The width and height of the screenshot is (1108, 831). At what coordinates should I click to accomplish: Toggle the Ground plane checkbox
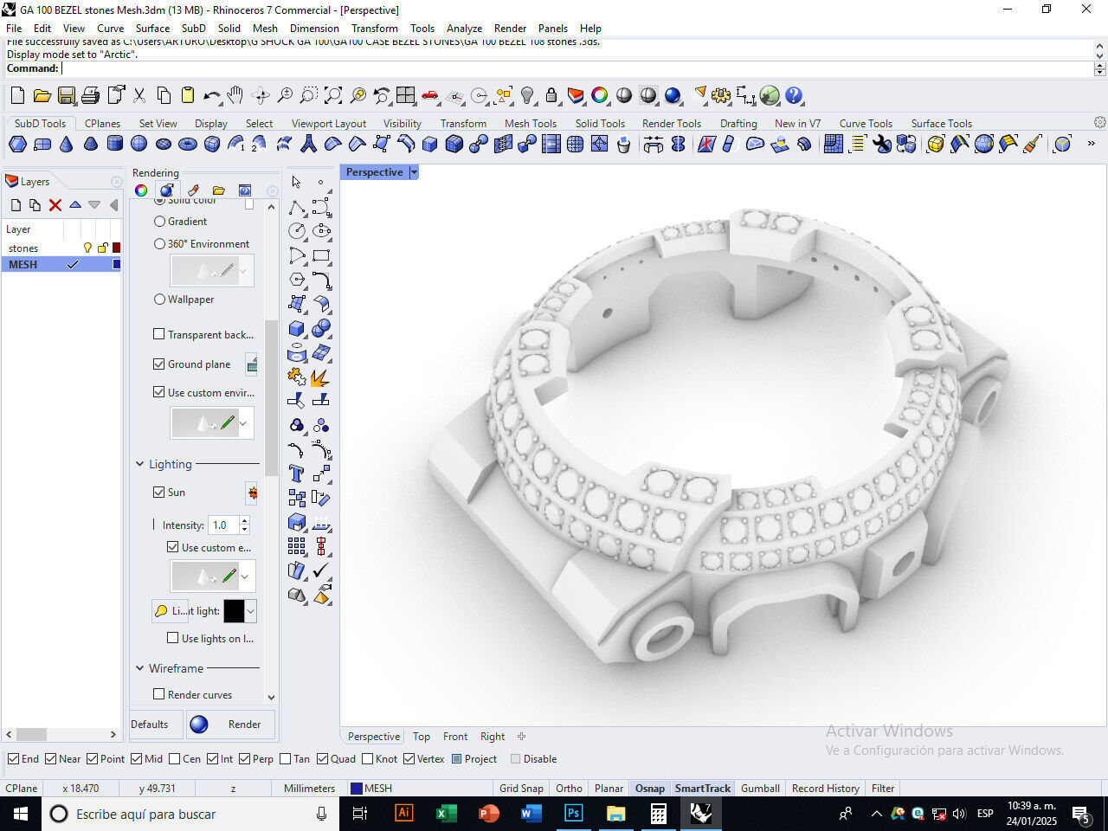point(158,364)
